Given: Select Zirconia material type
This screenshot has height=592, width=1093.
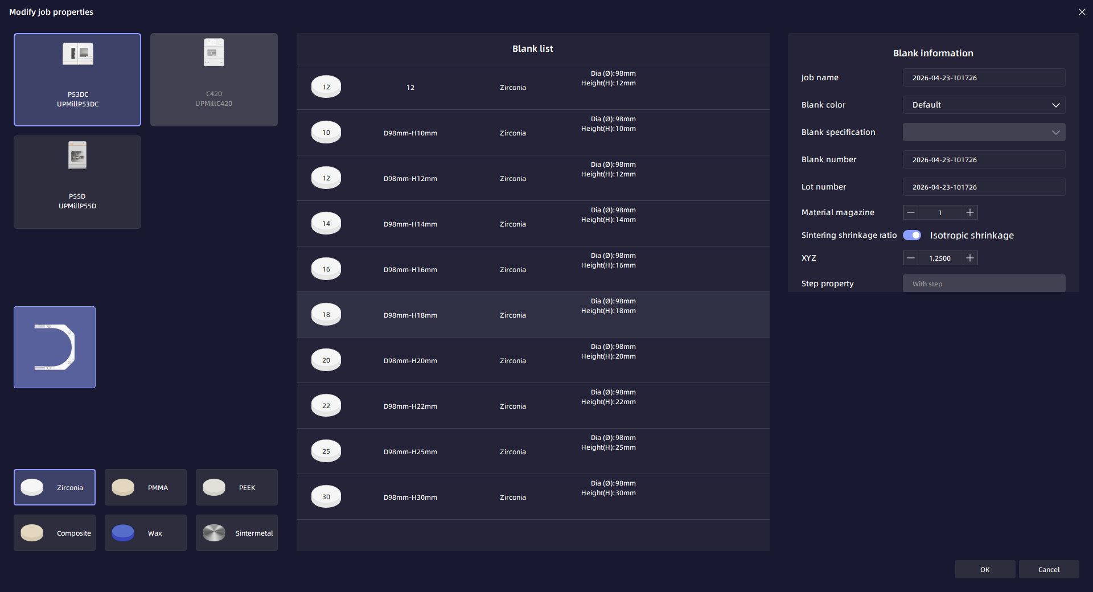Looking at the screenshot, I should 55,487.
